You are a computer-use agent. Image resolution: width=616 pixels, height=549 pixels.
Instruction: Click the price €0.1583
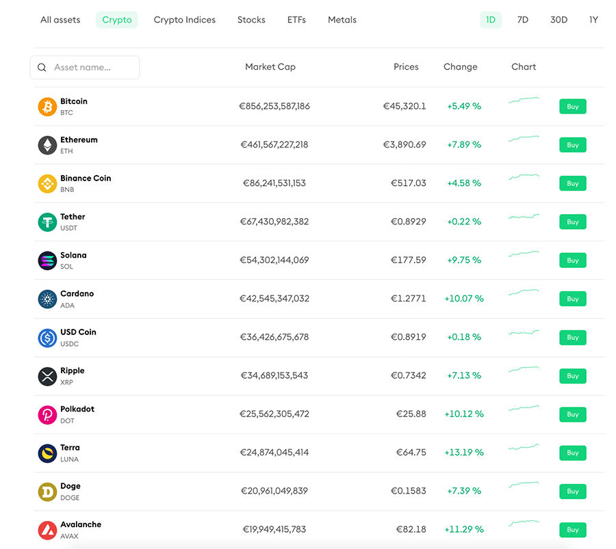pos(409,491)
